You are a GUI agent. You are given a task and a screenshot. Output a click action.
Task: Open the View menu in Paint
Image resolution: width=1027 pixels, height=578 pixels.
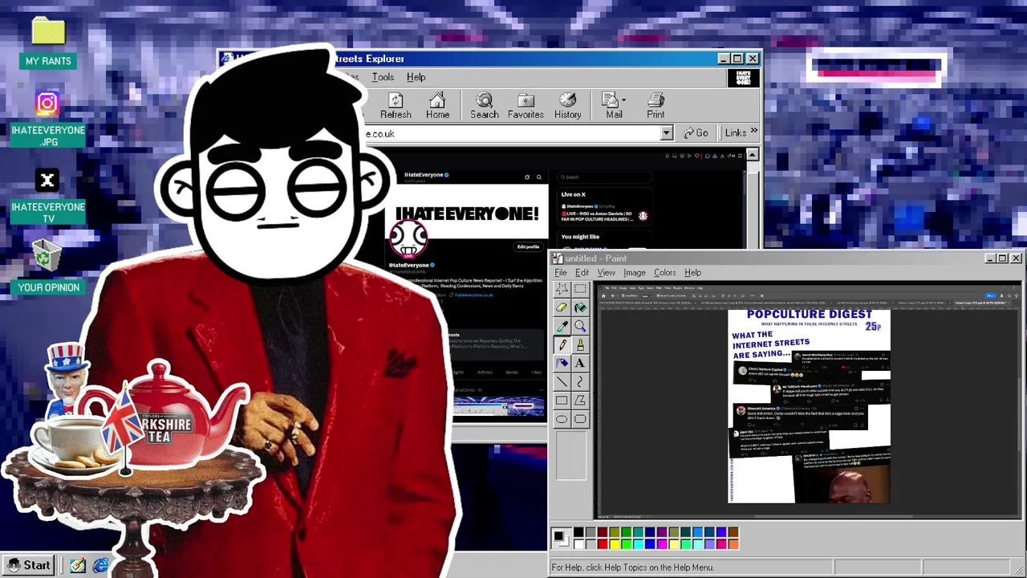coord(607,273)
